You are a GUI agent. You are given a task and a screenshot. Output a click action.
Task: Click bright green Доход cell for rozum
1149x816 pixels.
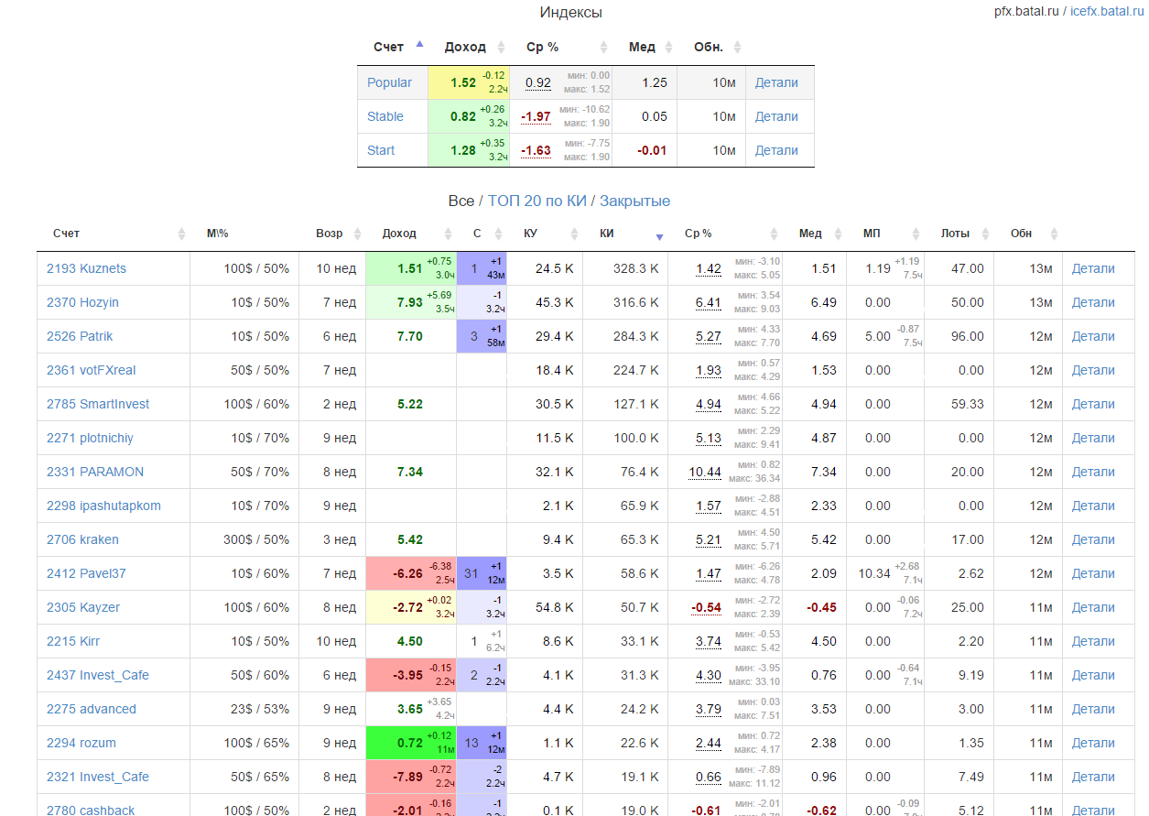tap(409, 743)
